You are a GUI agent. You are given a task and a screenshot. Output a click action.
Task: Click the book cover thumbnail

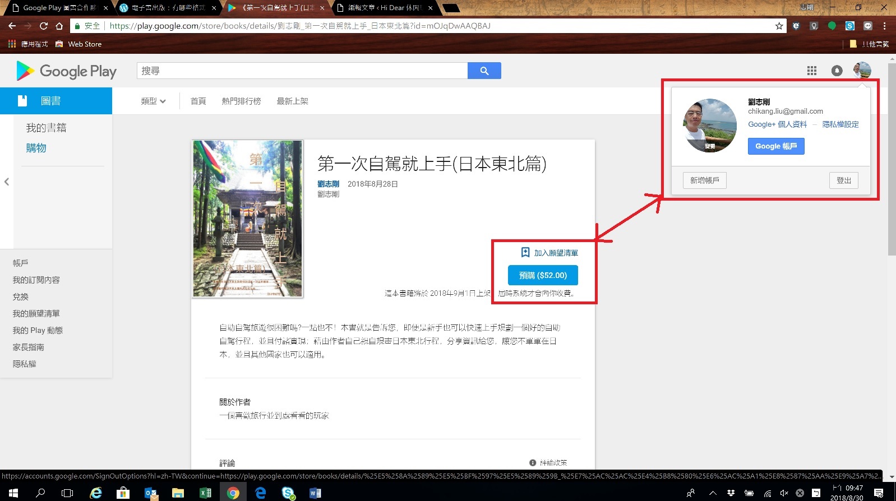coord(247,219)
